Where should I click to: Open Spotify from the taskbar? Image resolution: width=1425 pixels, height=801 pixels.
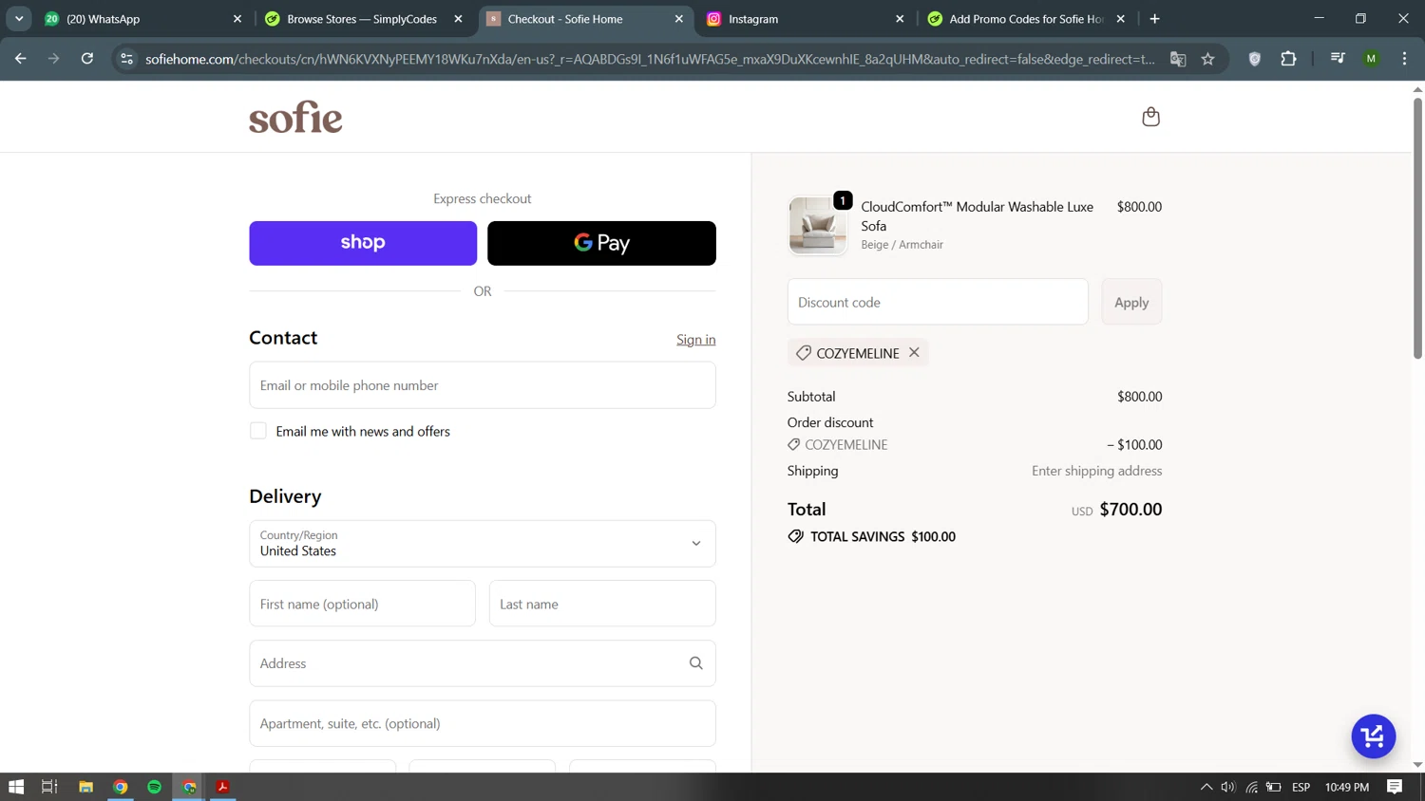click(x=155, y=787)
